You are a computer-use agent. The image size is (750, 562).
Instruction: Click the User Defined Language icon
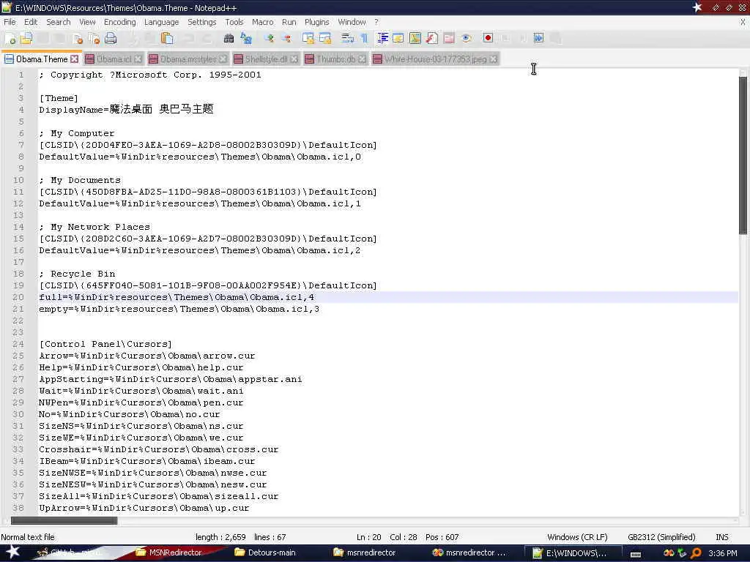click(398, 38)
